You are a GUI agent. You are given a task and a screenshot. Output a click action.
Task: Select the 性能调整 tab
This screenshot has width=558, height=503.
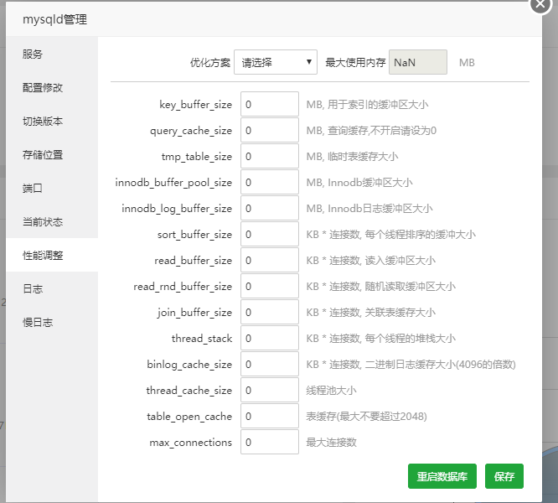(x=52, y=255)
